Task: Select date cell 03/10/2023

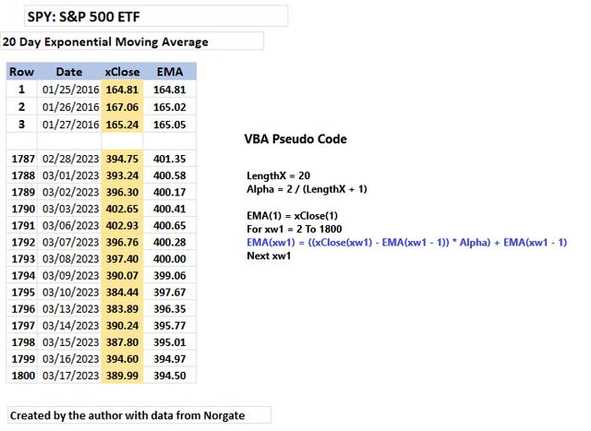Action: click(69, 292)
